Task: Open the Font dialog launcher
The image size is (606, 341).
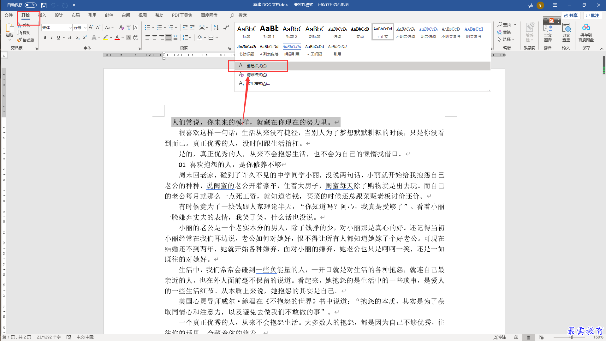Action: coord(139,48)
